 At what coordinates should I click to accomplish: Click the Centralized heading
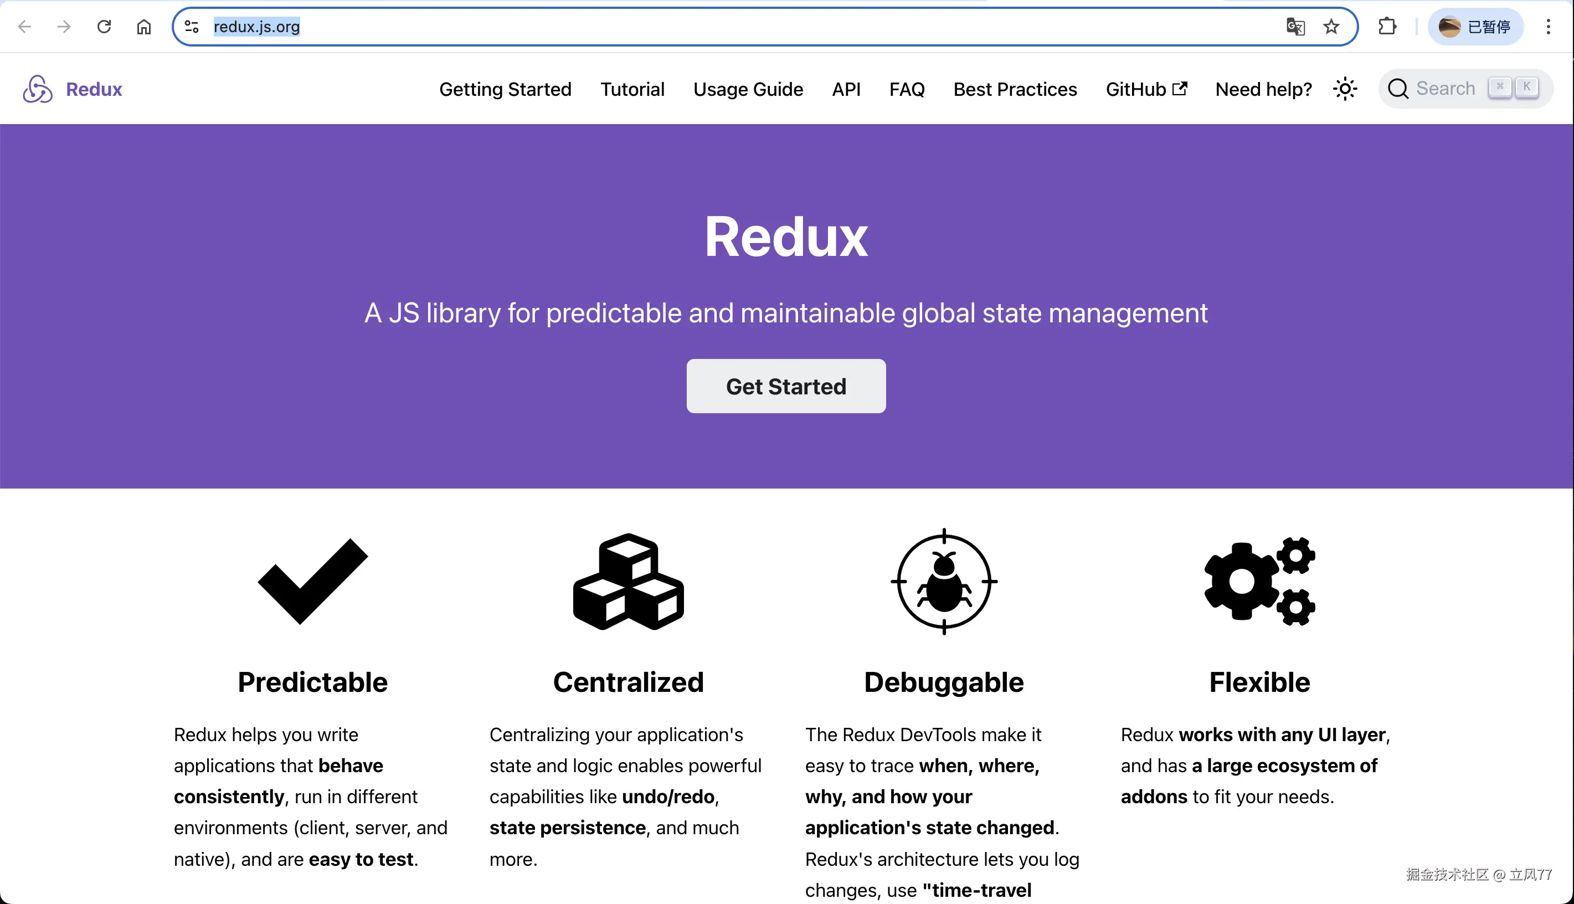pos(628,682)
